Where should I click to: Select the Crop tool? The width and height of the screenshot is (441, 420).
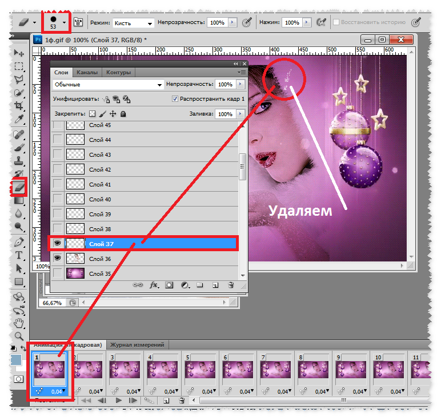[19, 106]
